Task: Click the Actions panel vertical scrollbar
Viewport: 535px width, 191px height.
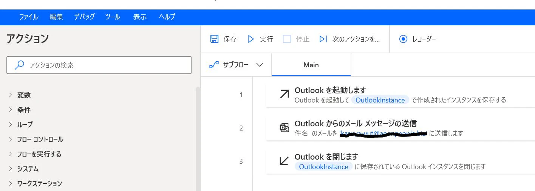Action: [198, 139]
